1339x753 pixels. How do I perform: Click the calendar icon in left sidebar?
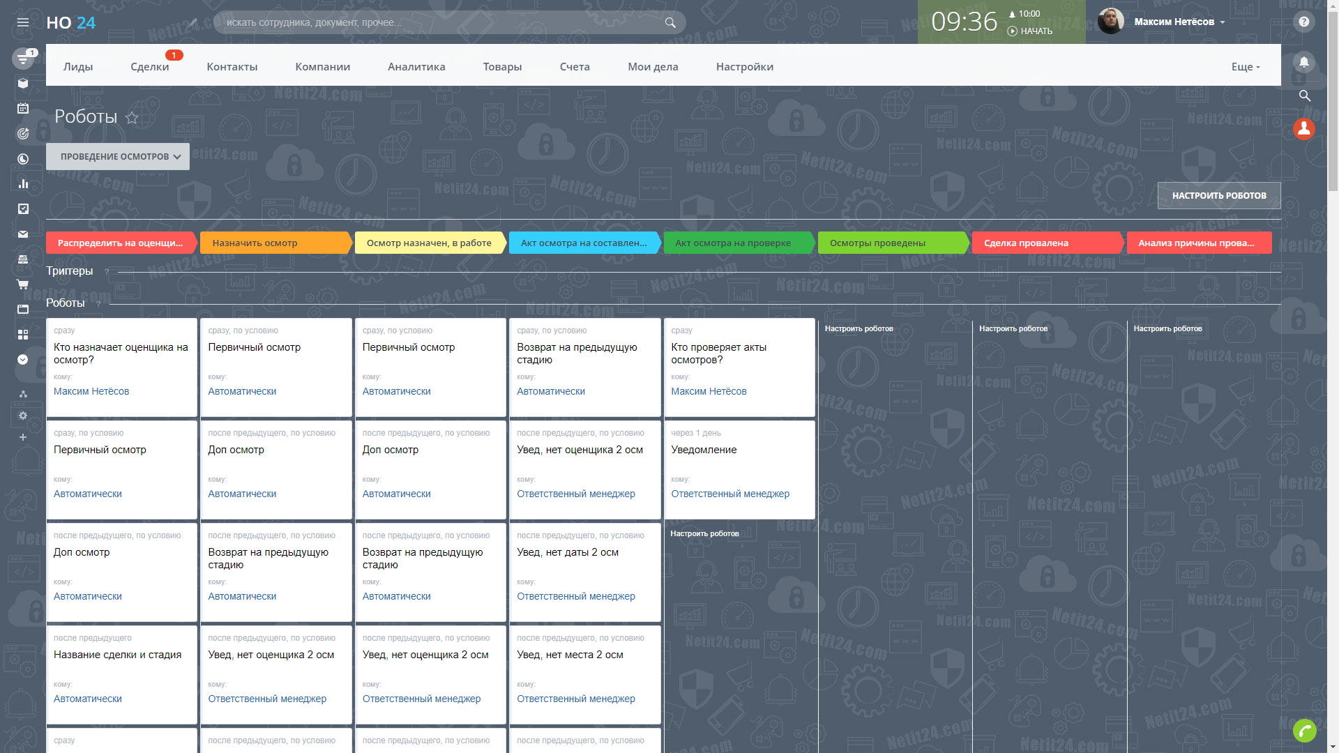click(x=23, y=108)
